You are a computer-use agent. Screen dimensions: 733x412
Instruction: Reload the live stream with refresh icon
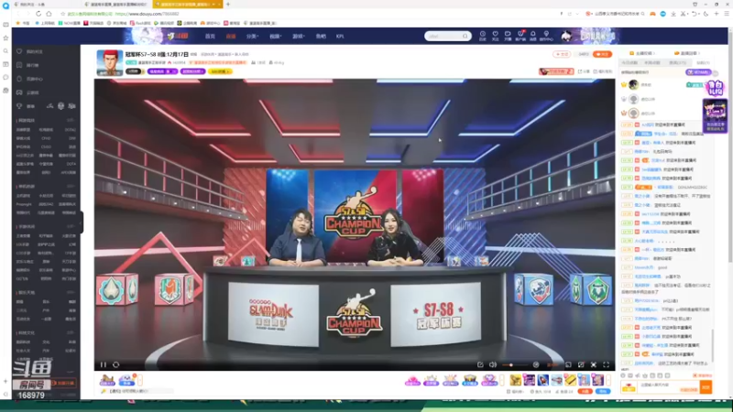click(116, 364)
